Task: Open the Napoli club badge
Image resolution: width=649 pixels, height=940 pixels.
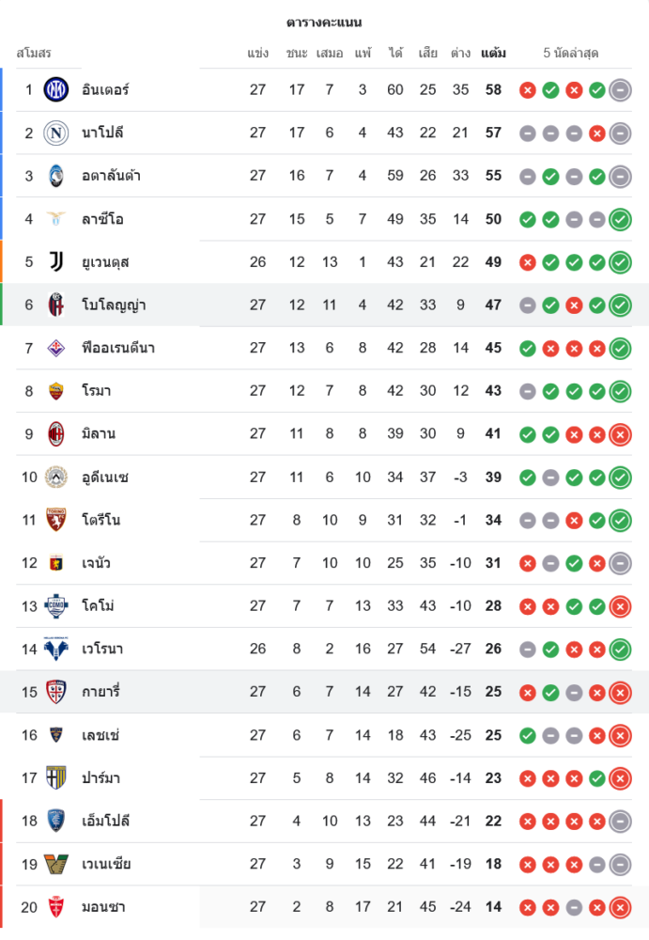Action: click(x=57, y=133)
